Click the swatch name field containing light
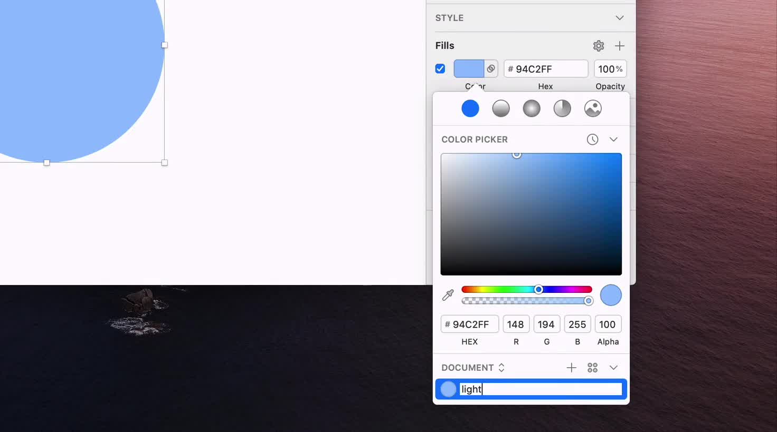The height and width of the screenshot is (432, 777). [541, 389]
